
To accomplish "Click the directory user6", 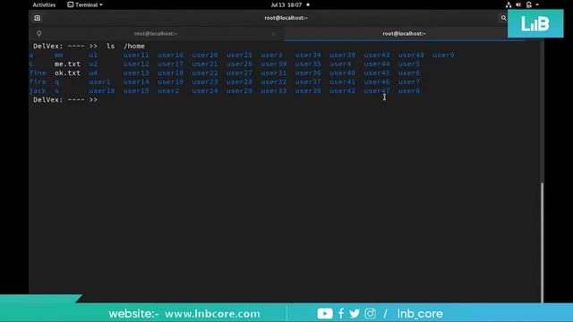I will pyautogui.click(x=409, y=73).
